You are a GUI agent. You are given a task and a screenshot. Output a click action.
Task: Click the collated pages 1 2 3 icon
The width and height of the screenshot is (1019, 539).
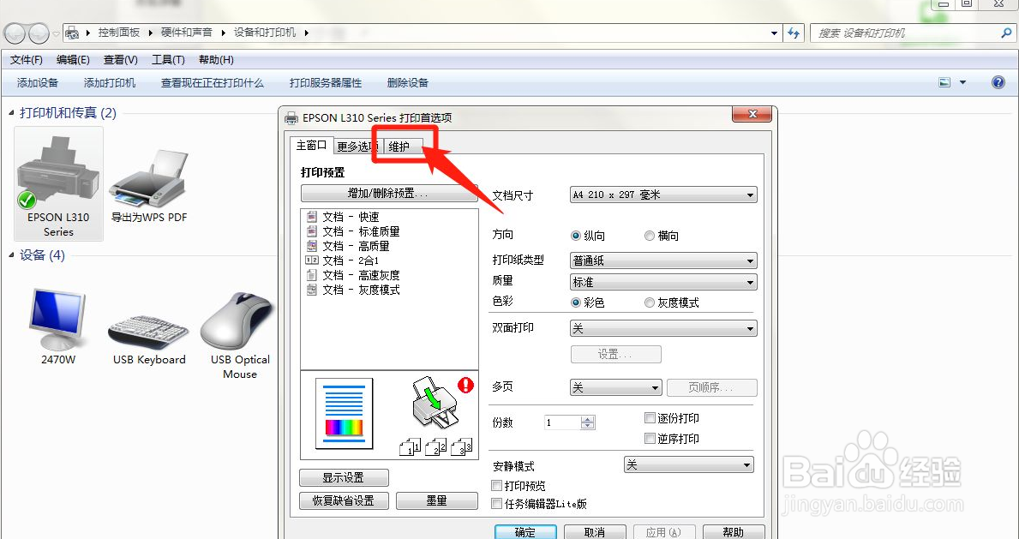point(435,446)
